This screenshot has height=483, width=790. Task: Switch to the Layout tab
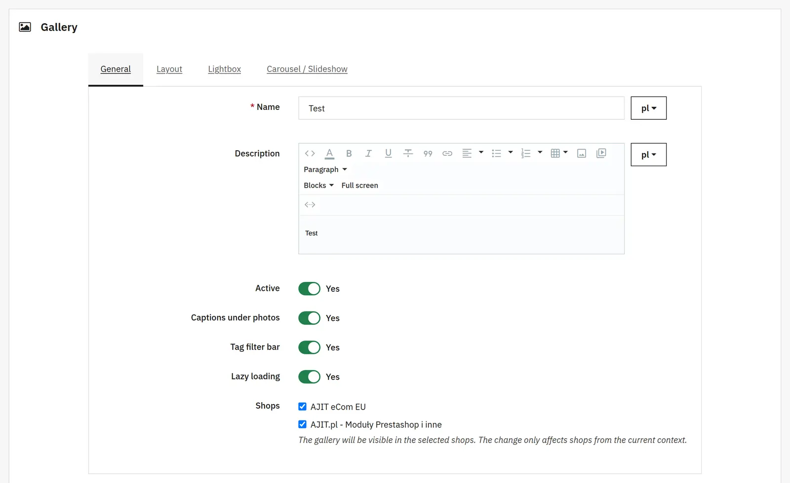pos(169,69)
